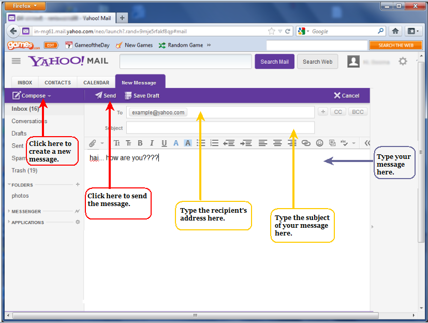Open the applications gear icon in sidebar
Image resolution: width=428 pixels, height=323 pixels.
coord(78,222)
